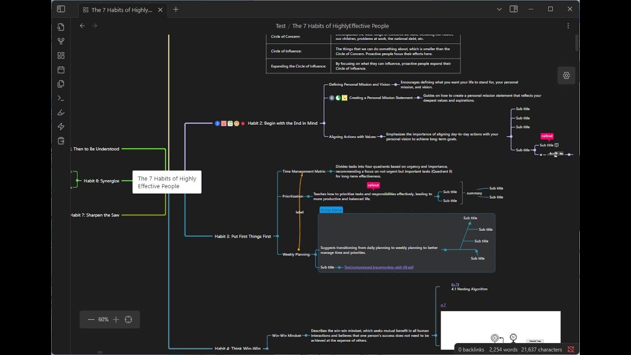Collapse Aligning Actions with Values dot
Image resolution: width=631 pixels, height=355 pixels.
(x=381, y=137)
